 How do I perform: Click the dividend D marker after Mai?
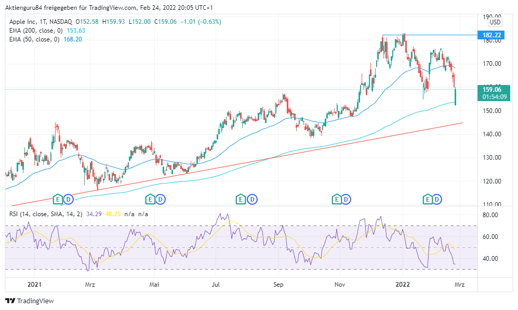tap(161, 199)
